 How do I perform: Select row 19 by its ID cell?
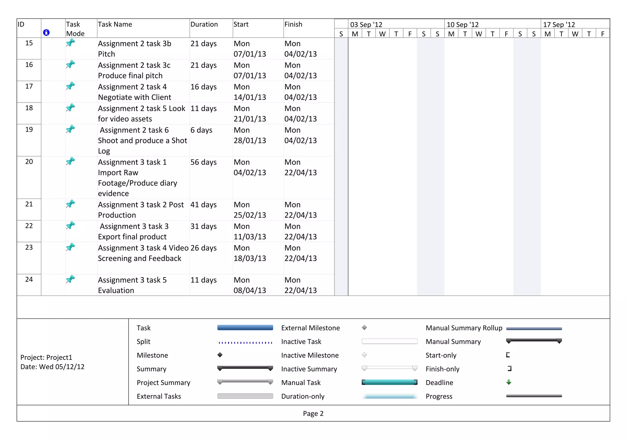click(x=29, y=130)
